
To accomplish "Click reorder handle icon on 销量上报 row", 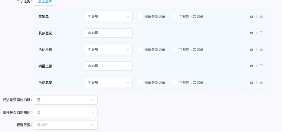I will point(261,66).
